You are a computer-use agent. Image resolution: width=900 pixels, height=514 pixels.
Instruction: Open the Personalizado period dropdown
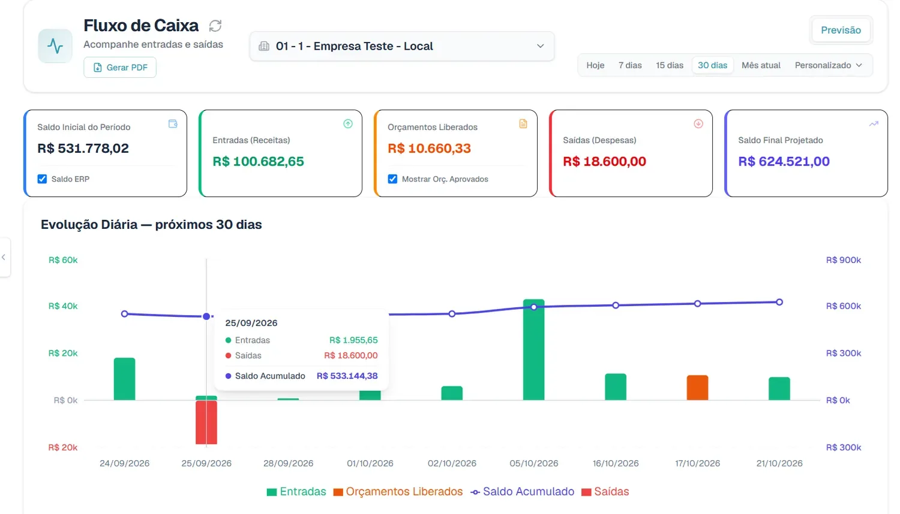[x=828, y=65]
